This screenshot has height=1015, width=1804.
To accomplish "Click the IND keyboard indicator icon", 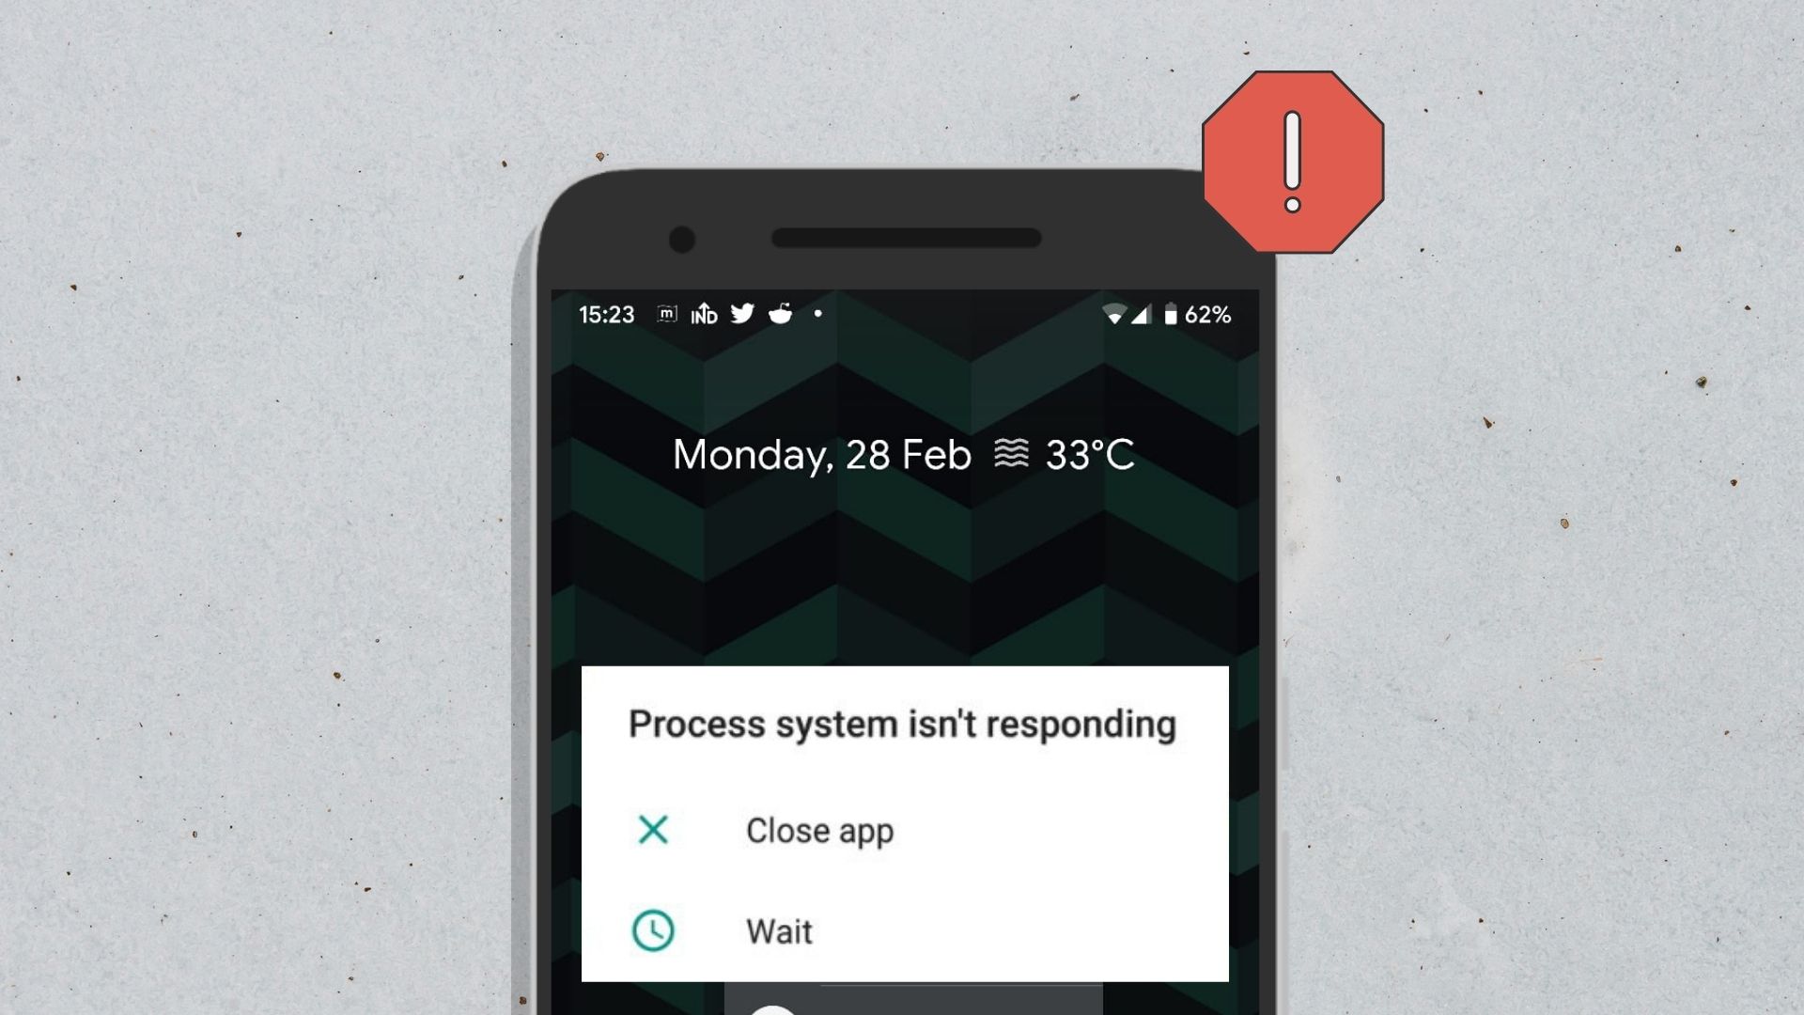I will pyautogui.click(x=701, y=315).
